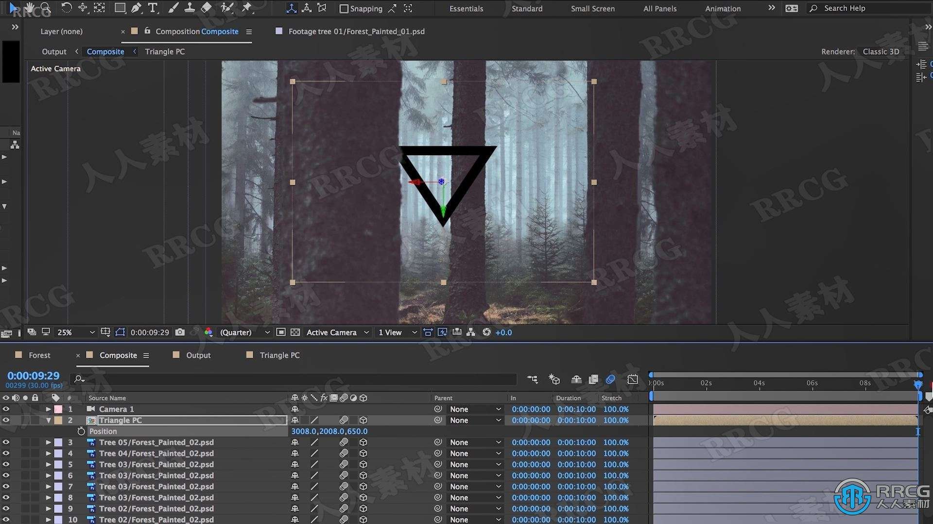
Task: Open the Composite tab in timeline
Action: [117, 355]
